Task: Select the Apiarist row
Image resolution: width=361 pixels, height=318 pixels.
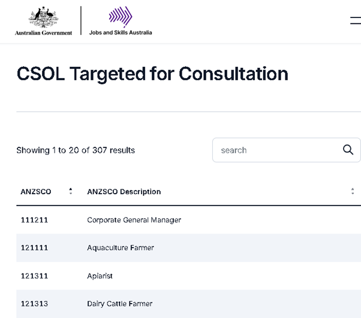Action: click(188, 276)
